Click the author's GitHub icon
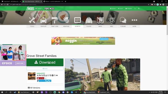 click(x=55, y=75)
